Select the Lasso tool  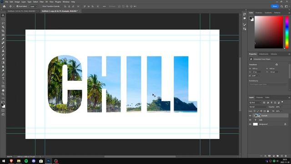(x=3, y=23)
